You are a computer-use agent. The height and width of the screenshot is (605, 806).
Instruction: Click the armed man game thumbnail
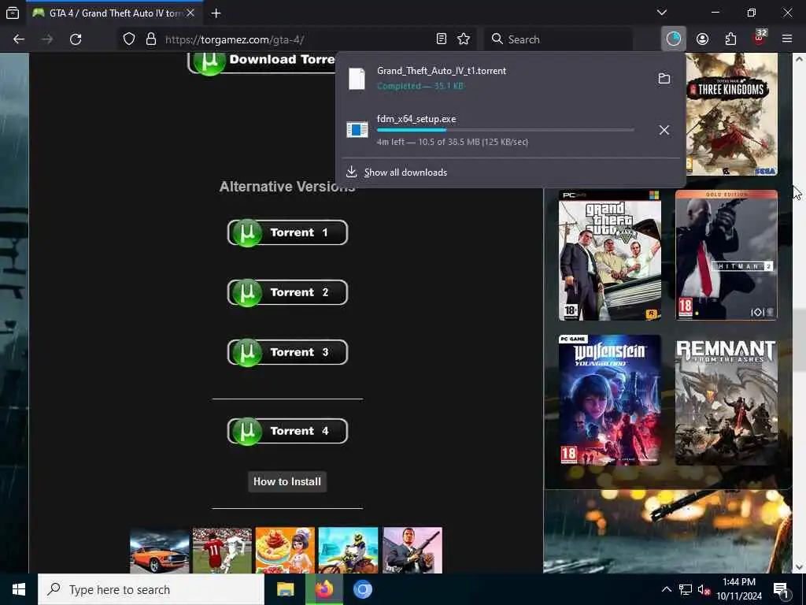[412, 550]
